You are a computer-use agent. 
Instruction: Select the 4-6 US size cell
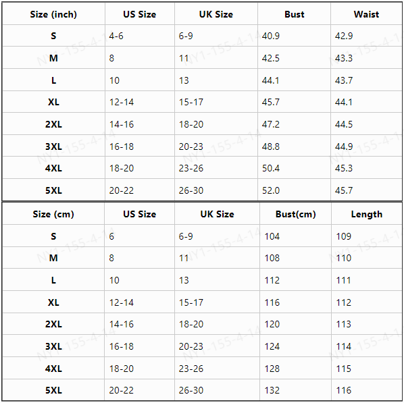(x=140, y=36)
